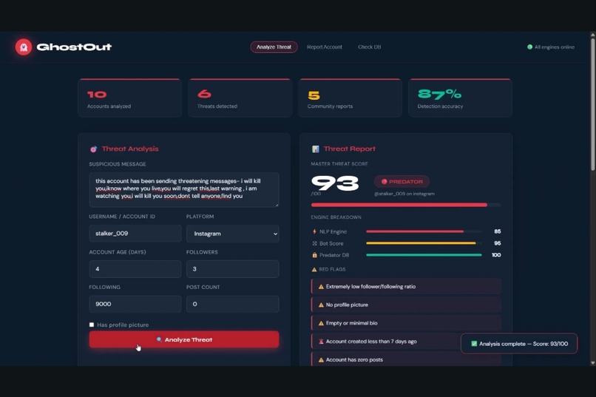Screen dimensions: 596x397
Task: Click the green check icon in notification
Action: pos(474,344)
